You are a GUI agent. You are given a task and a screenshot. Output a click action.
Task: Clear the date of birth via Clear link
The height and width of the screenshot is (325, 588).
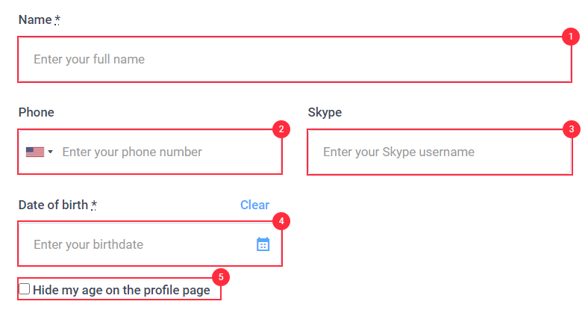click(254, 205)
